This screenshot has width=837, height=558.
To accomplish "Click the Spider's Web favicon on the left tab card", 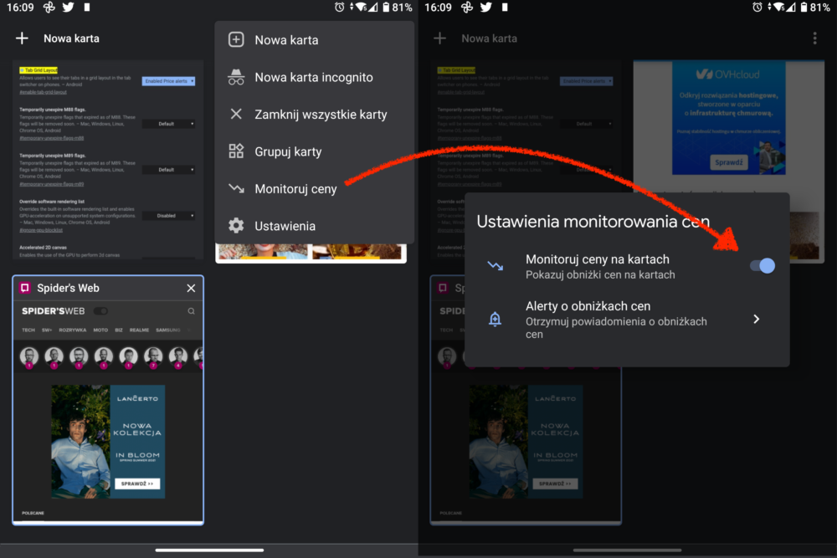I will click(x=24, y=288).
